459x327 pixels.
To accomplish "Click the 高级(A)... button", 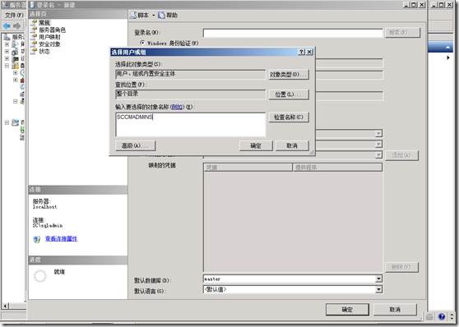I will (x=135, y=145).
